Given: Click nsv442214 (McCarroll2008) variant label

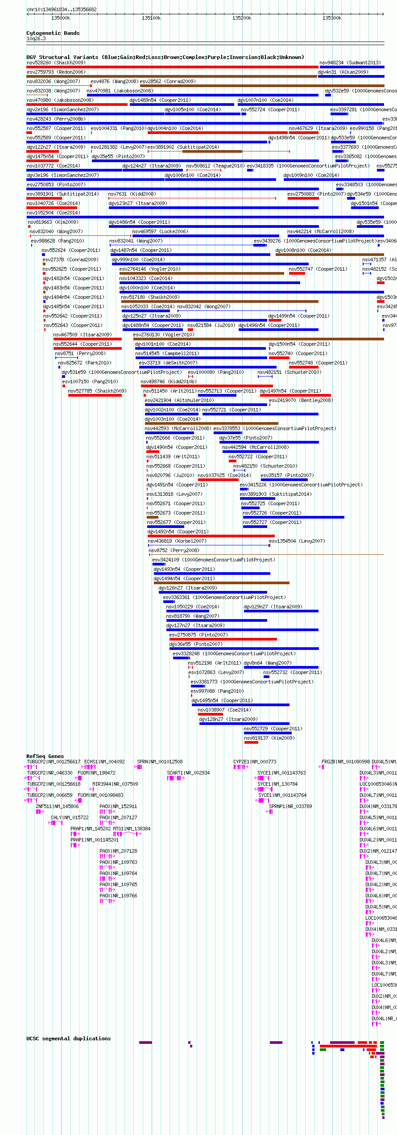Looking at the screenshot, I should 321,231.
